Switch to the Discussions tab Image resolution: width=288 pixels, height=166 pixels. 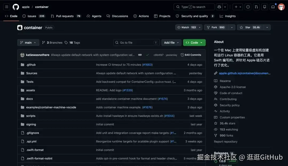coord(117,16)
